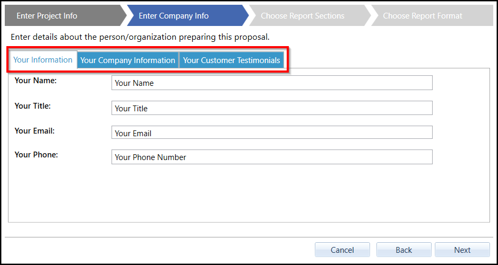Click the "Your Email:" field label
The width and height of the screenshot is (498, 265).
(x=35, y=131)
